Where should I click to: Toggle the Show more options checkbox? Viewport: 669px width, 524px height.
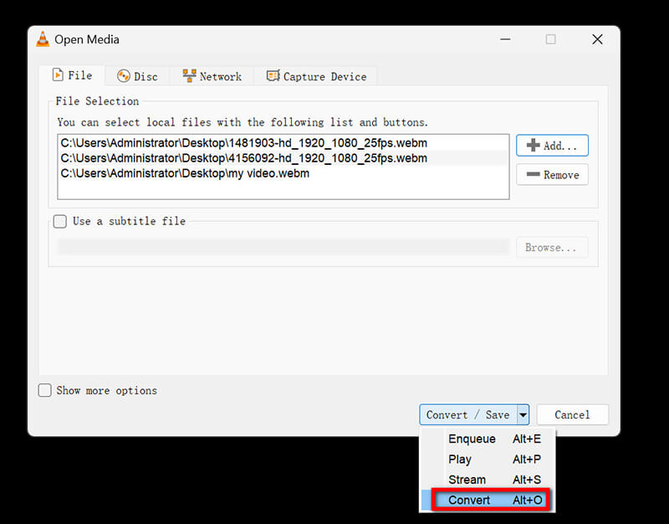tap(45, 390)
